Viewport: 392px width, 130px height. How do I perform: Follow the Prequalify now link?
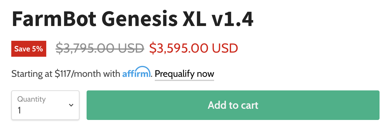tap(184, 74)
